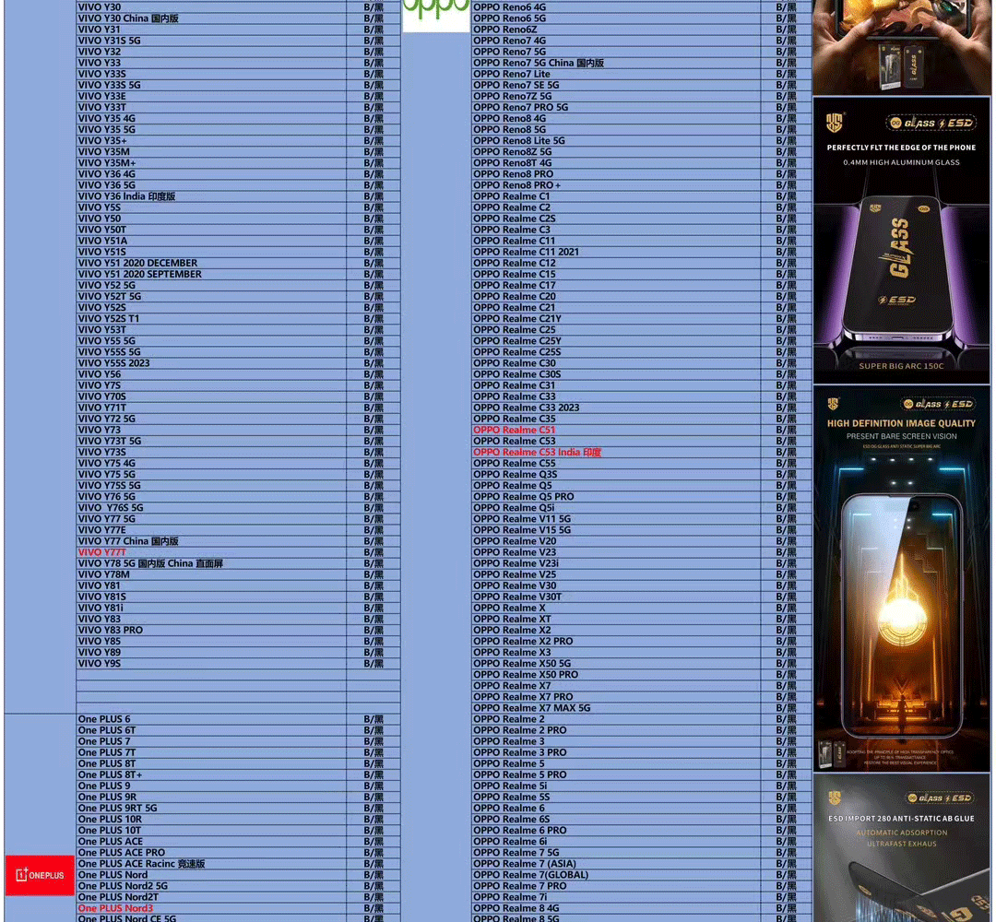Select the 'OPPO Reno6Z' cell
996x922 pixels.
[x=616, y=30]
